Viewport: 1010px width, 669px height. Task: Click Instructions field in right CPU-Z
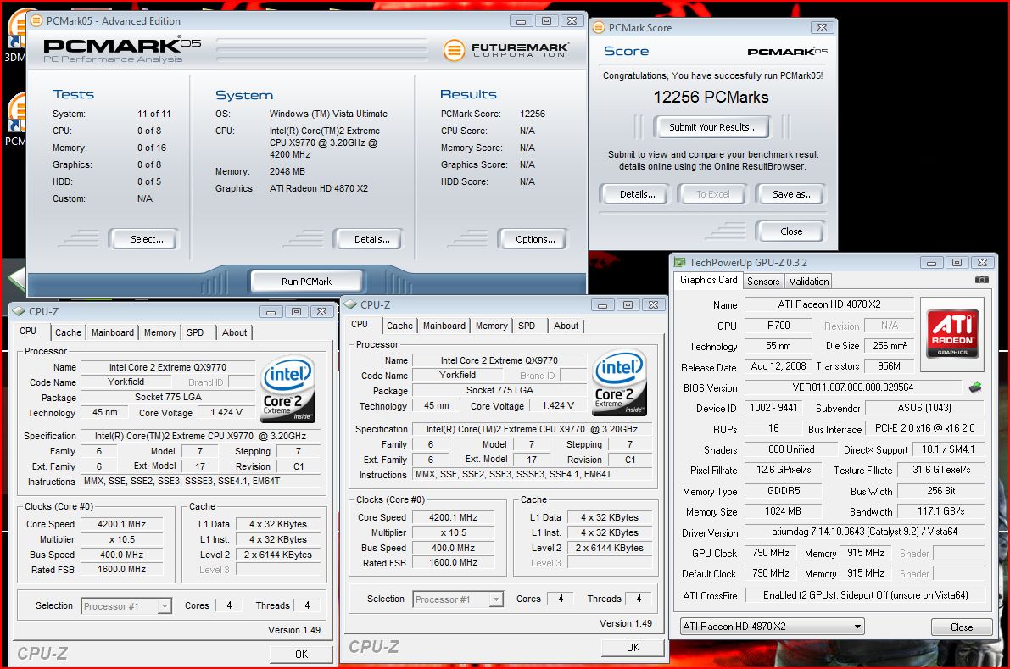(532, 474)
